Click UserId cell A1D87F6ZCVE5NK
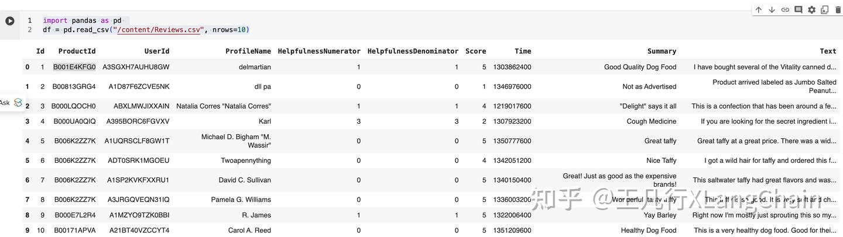The width and height of the screenshot is (843, 237). tap(139, 86)
